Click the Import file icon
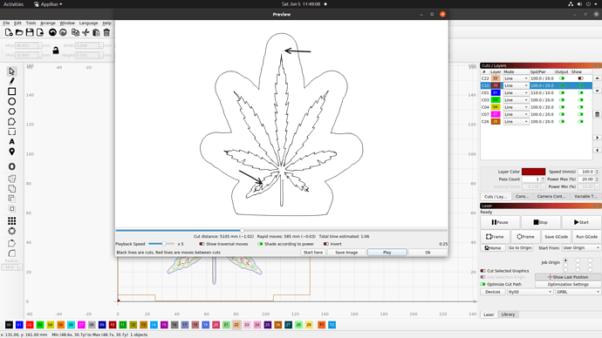The height and width of the screenshot is (338, 602). point(40,32)
